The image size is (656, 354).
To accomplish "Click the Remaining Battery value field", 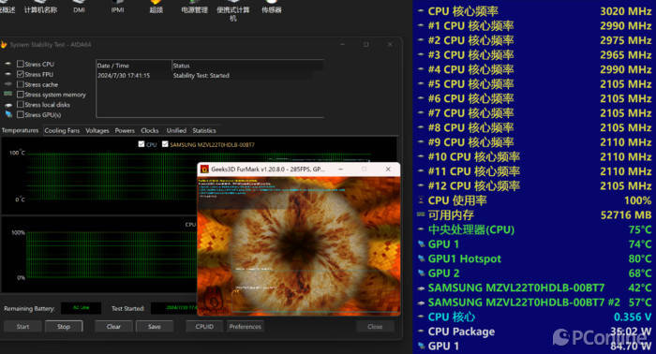I will tap(82, 308).
